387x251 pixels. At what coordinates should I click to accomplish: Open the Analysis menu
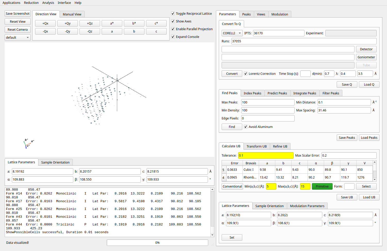48,3
